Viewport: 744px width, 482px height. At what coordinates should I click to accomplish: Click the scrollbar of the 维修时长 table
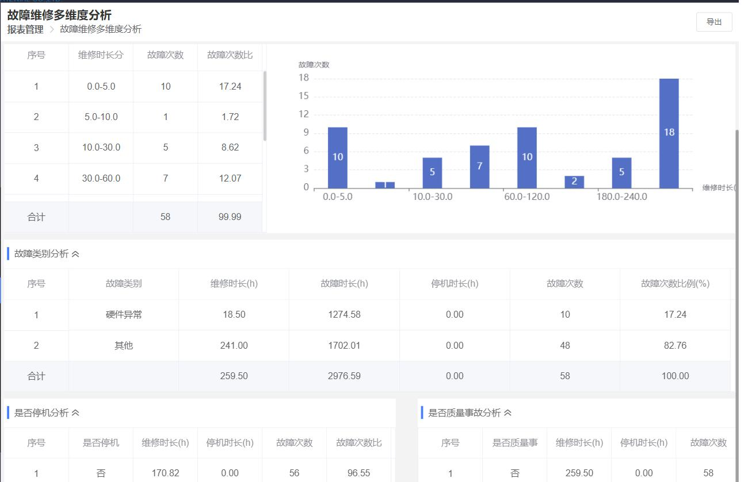click(265, 106)
